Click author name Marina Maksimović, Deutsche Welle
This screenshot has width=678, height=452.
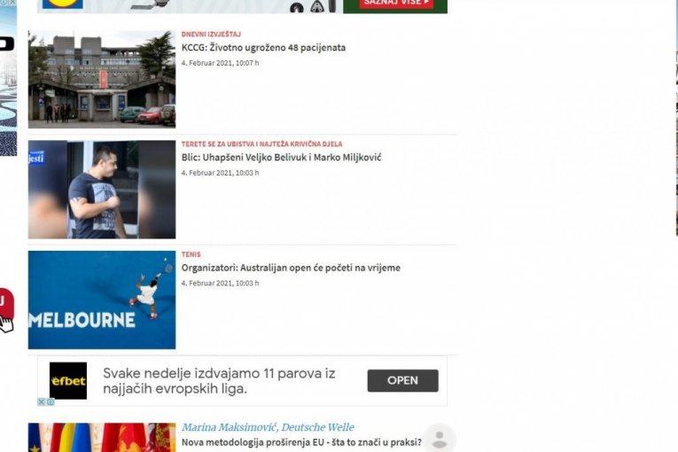(x=268, y=427)
